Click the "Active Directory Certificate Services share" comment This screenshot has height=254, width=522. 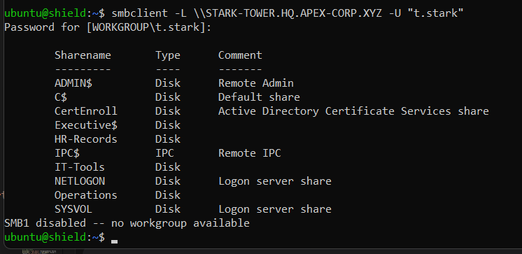[353, 111]
